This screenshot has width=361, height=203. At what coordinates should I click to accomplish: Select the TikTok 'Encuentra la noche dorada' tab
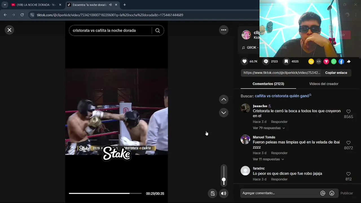click(x=90, y=5)
